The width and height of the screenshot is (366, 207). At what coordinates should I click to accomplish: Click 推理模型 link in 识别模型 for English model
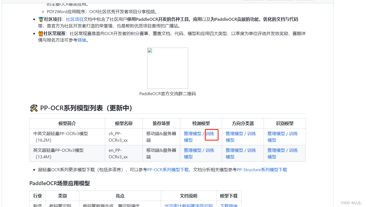coord(276,150)
